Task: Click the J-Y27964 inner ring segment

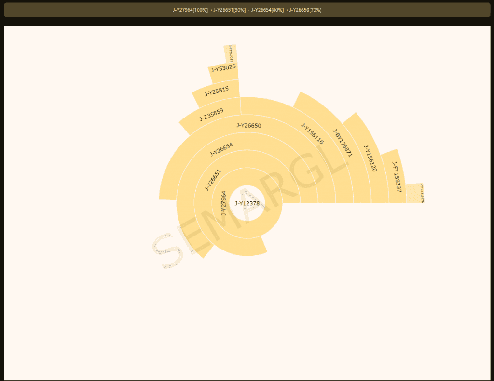Action: pos(224,202)
